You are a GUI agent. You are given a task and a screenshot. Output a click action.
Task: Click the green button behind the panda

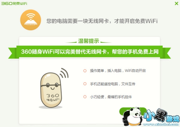pyautogui.click(x=133, y=111)
